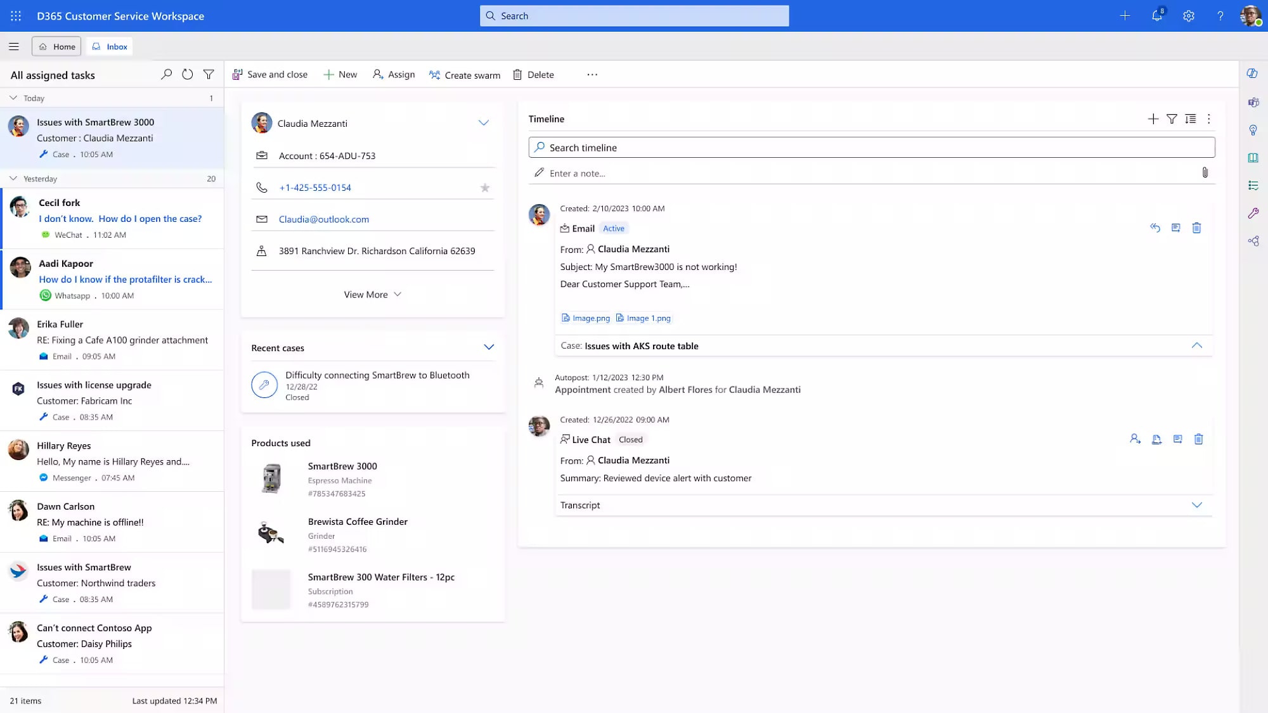
Task: Click Enter a note input field
Action: [x=871, y=173]
